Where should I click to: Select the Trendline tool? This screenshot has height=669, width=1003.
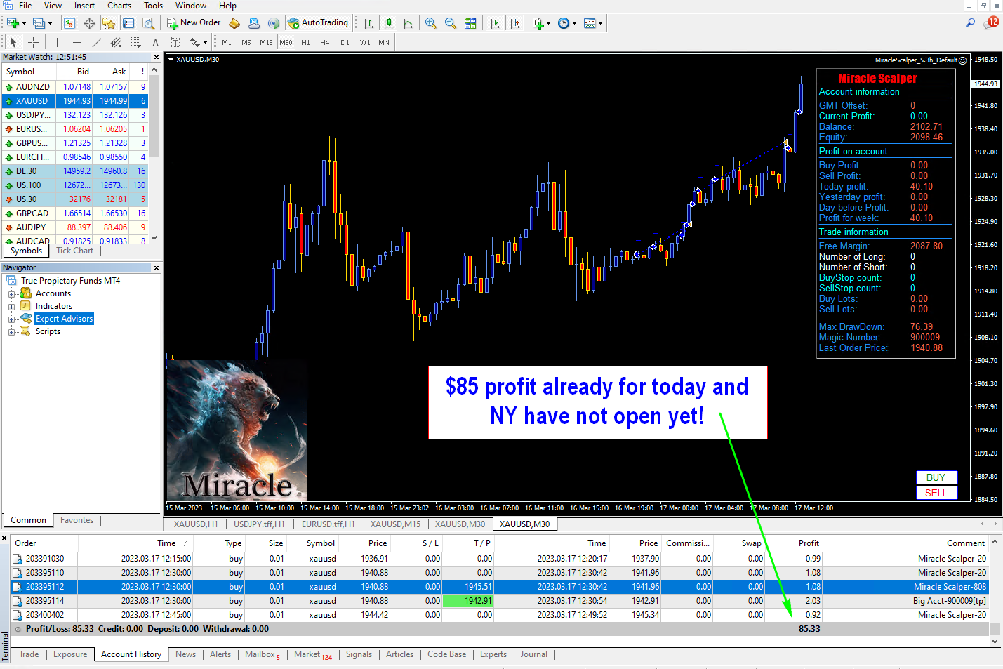click(x=97, y=42)
